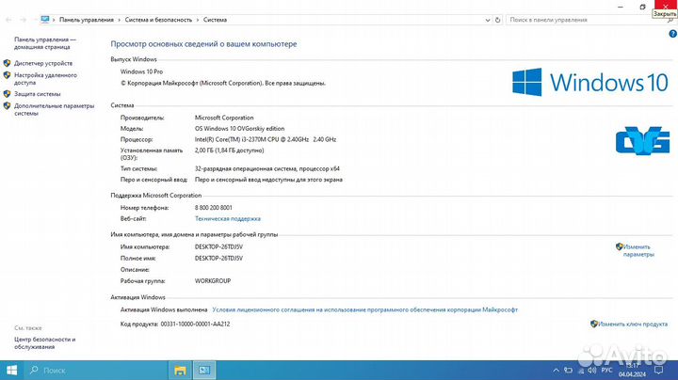The height and width of the screenshot is (380, 678).
Task: Open Настройка удаленного доступа link
Action: [x=45, y=79]
